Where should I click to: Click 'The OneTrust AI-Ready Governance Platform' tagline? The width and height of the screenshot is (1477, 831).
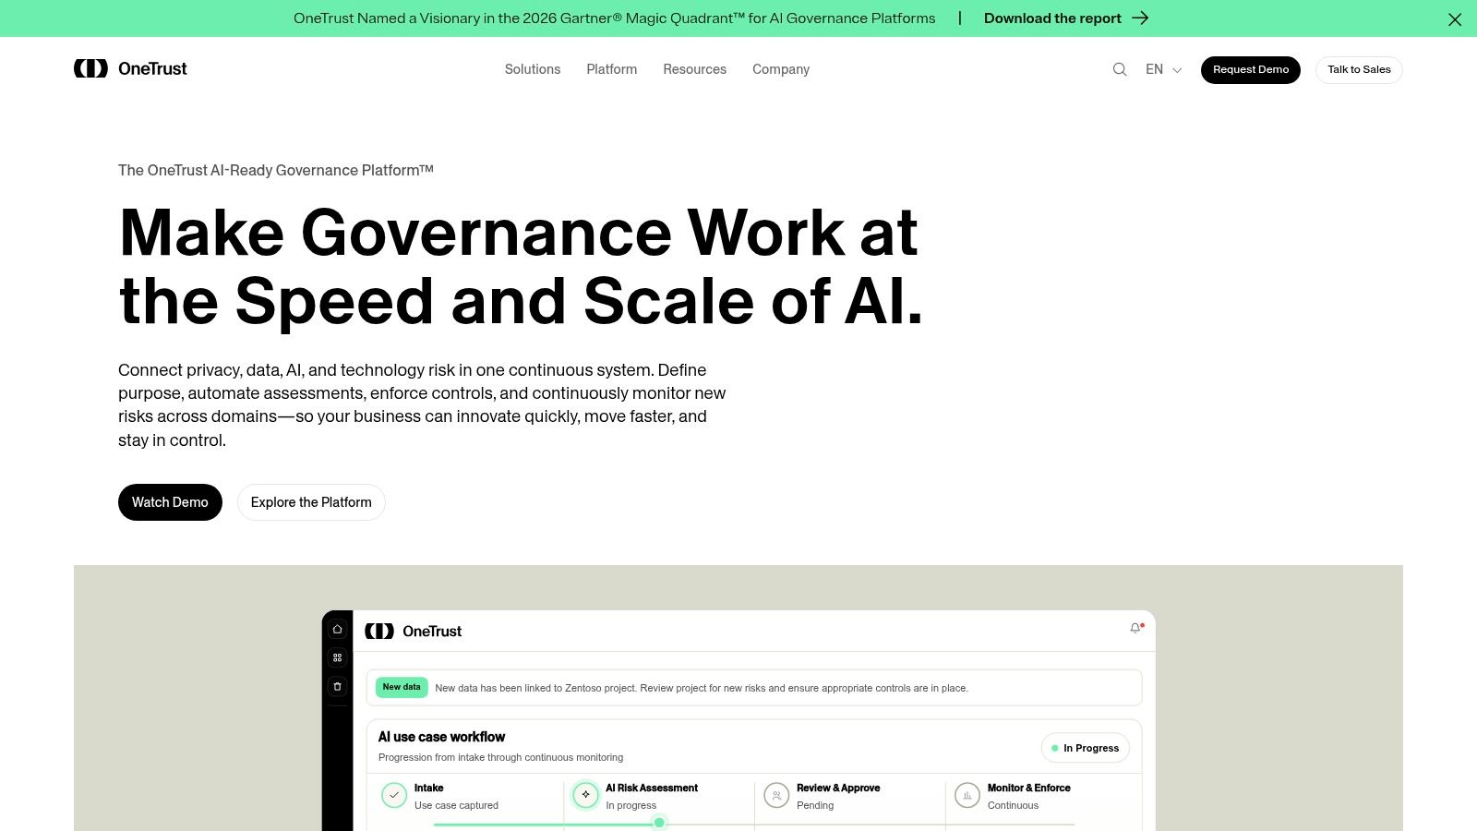pyautogui.click(x=276, y=170)
